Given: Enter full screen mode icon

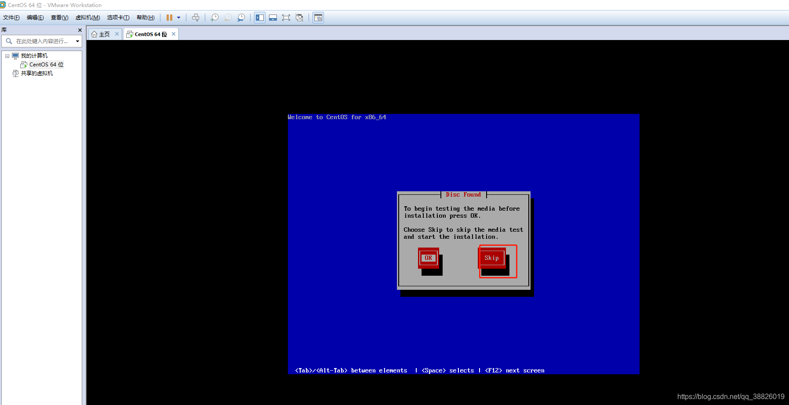Looking at the screenshot, I should [286, 18].
